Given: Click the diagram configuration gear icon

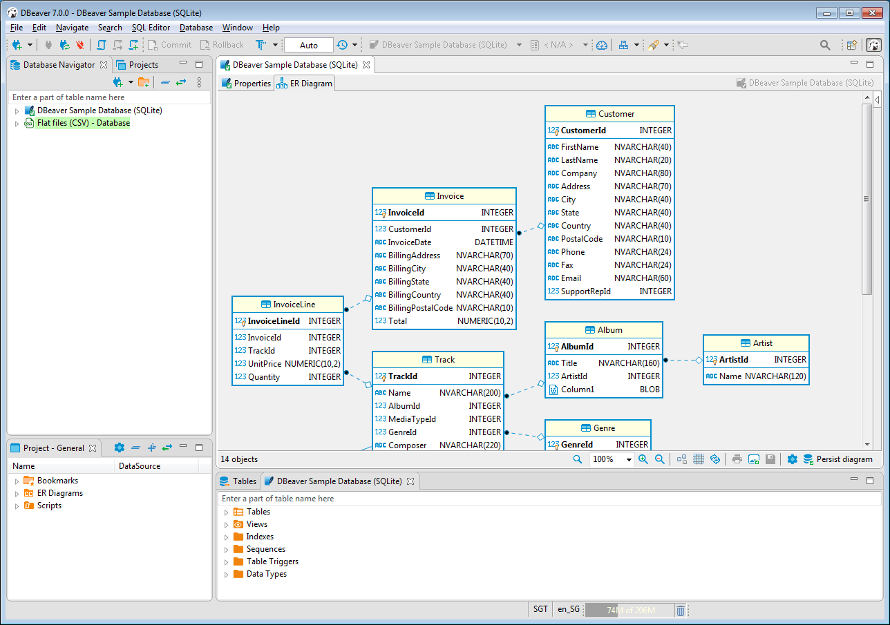Looking at the screenshot, I should tap(792, 459).
